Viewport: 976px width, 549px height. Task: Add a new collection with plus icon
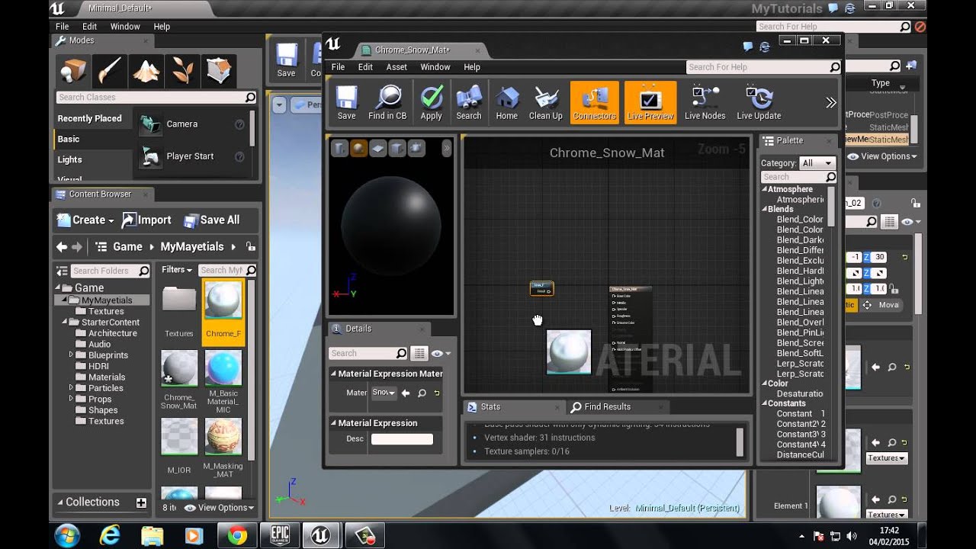pyautogui.click(x=141, y=502)
